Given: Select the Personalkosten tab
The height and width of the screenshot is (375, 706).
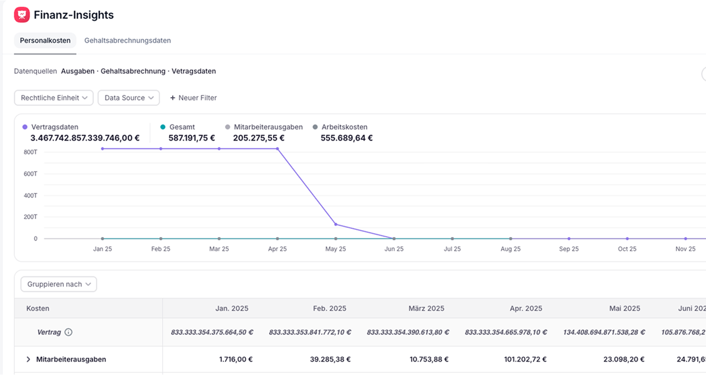Looking at the screenshot, I should click(45, 41).
